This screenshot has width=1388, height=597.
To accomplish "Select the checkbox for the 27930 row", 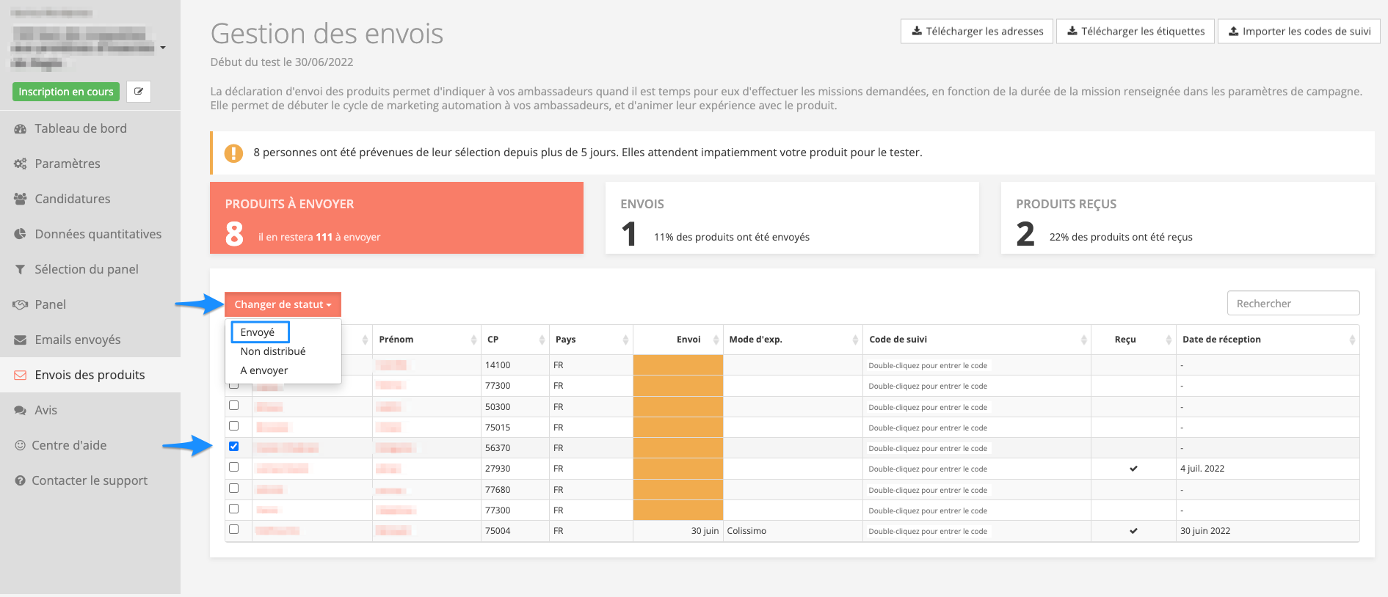I will (233, 466).
